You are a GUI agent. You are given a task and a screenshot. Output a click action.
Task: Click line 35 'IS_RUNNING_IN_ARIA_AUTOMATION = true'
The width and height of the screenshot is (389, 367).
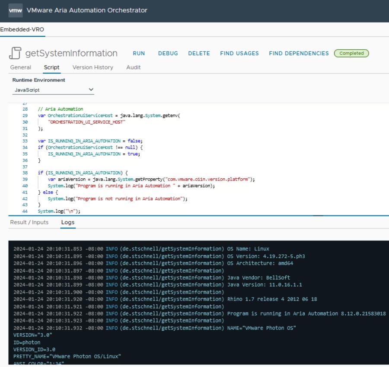[94, 154]
